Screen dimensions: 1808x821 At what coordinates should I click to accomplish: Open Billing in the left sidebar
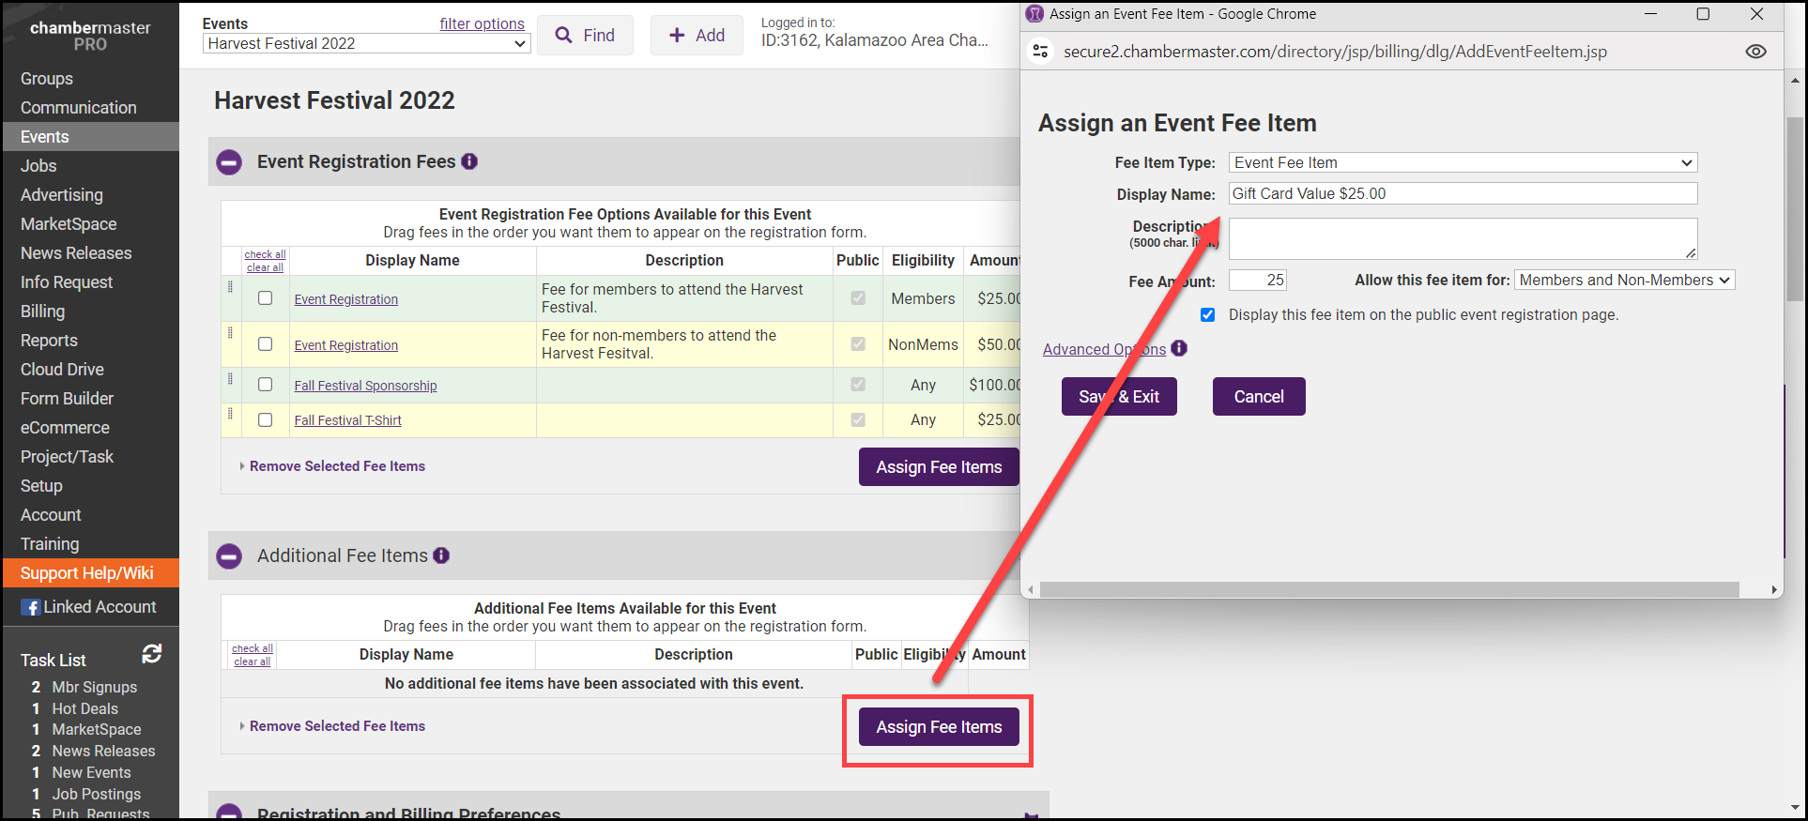click(43, 312)
